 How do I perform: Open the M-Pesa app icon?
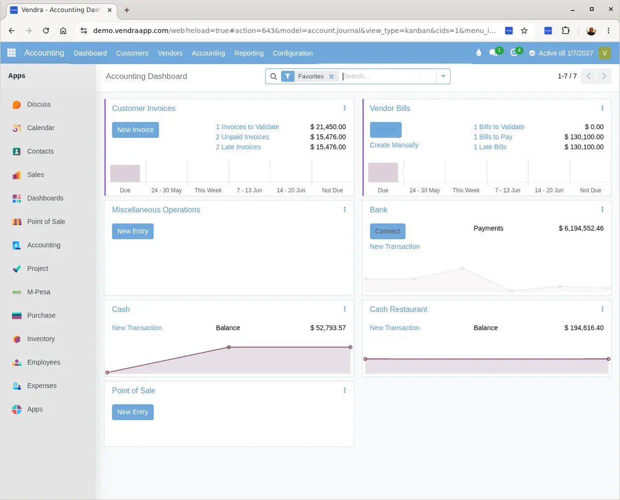coord(17,292)
